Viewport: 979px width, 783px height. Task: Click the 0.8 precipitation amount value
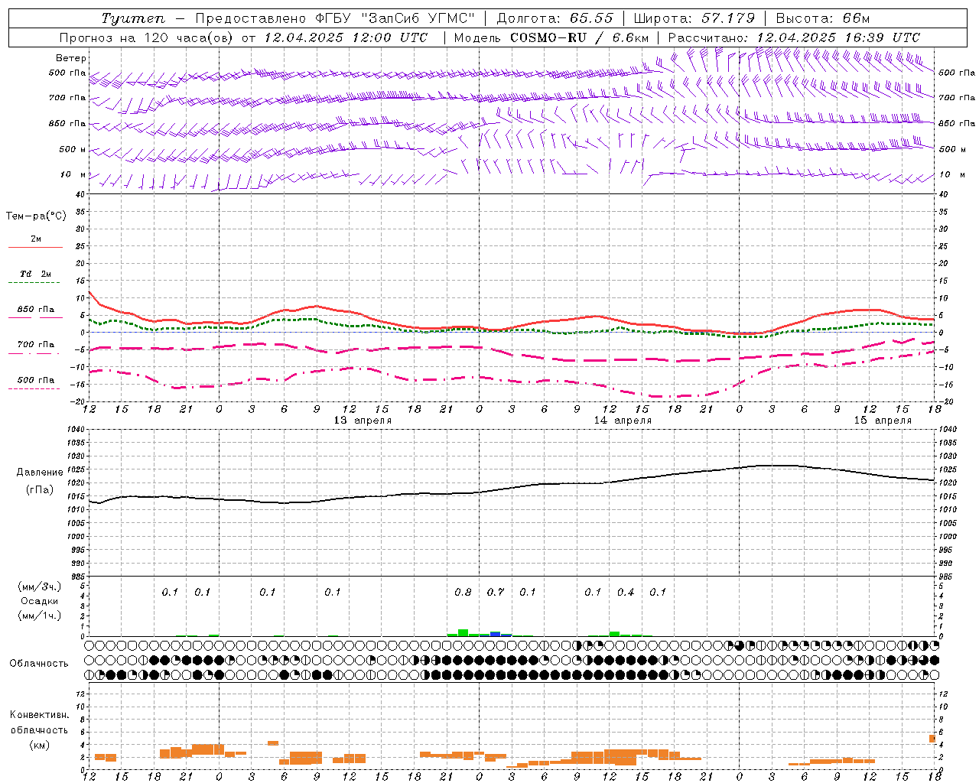point(463,592)
